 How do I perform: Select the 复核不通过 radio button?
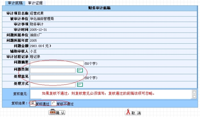coord(54,104)
